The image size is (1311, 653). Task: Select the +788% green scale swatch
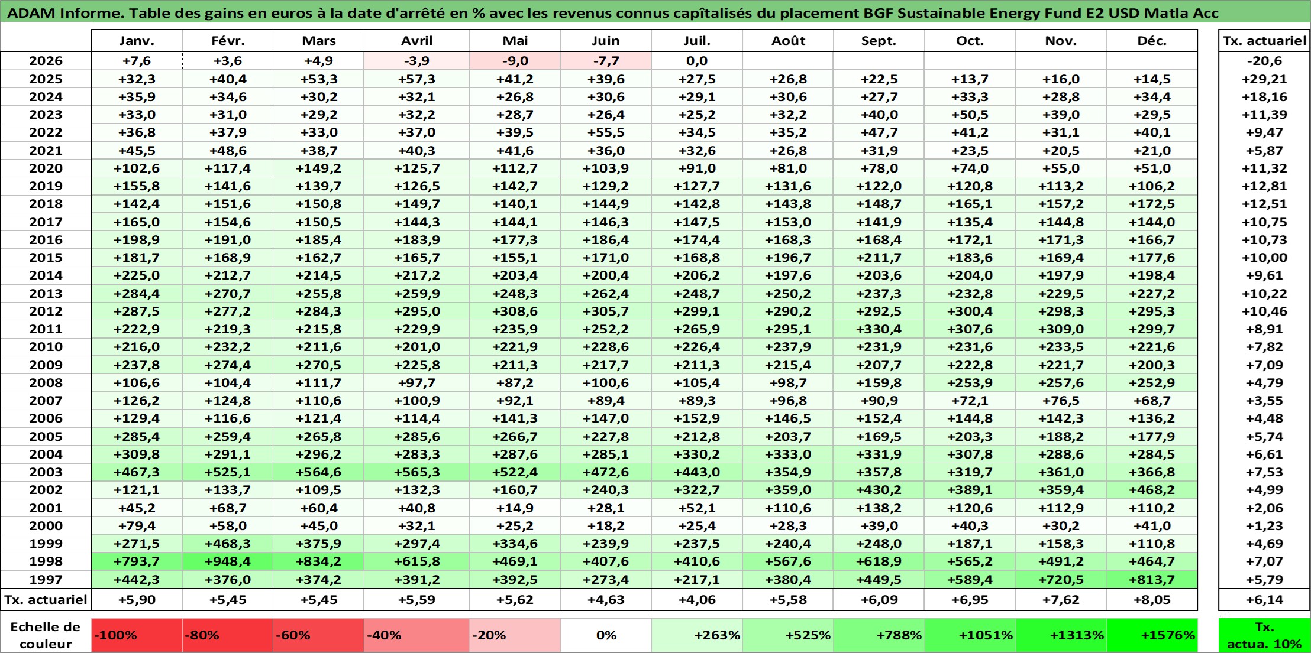[879, 635]
